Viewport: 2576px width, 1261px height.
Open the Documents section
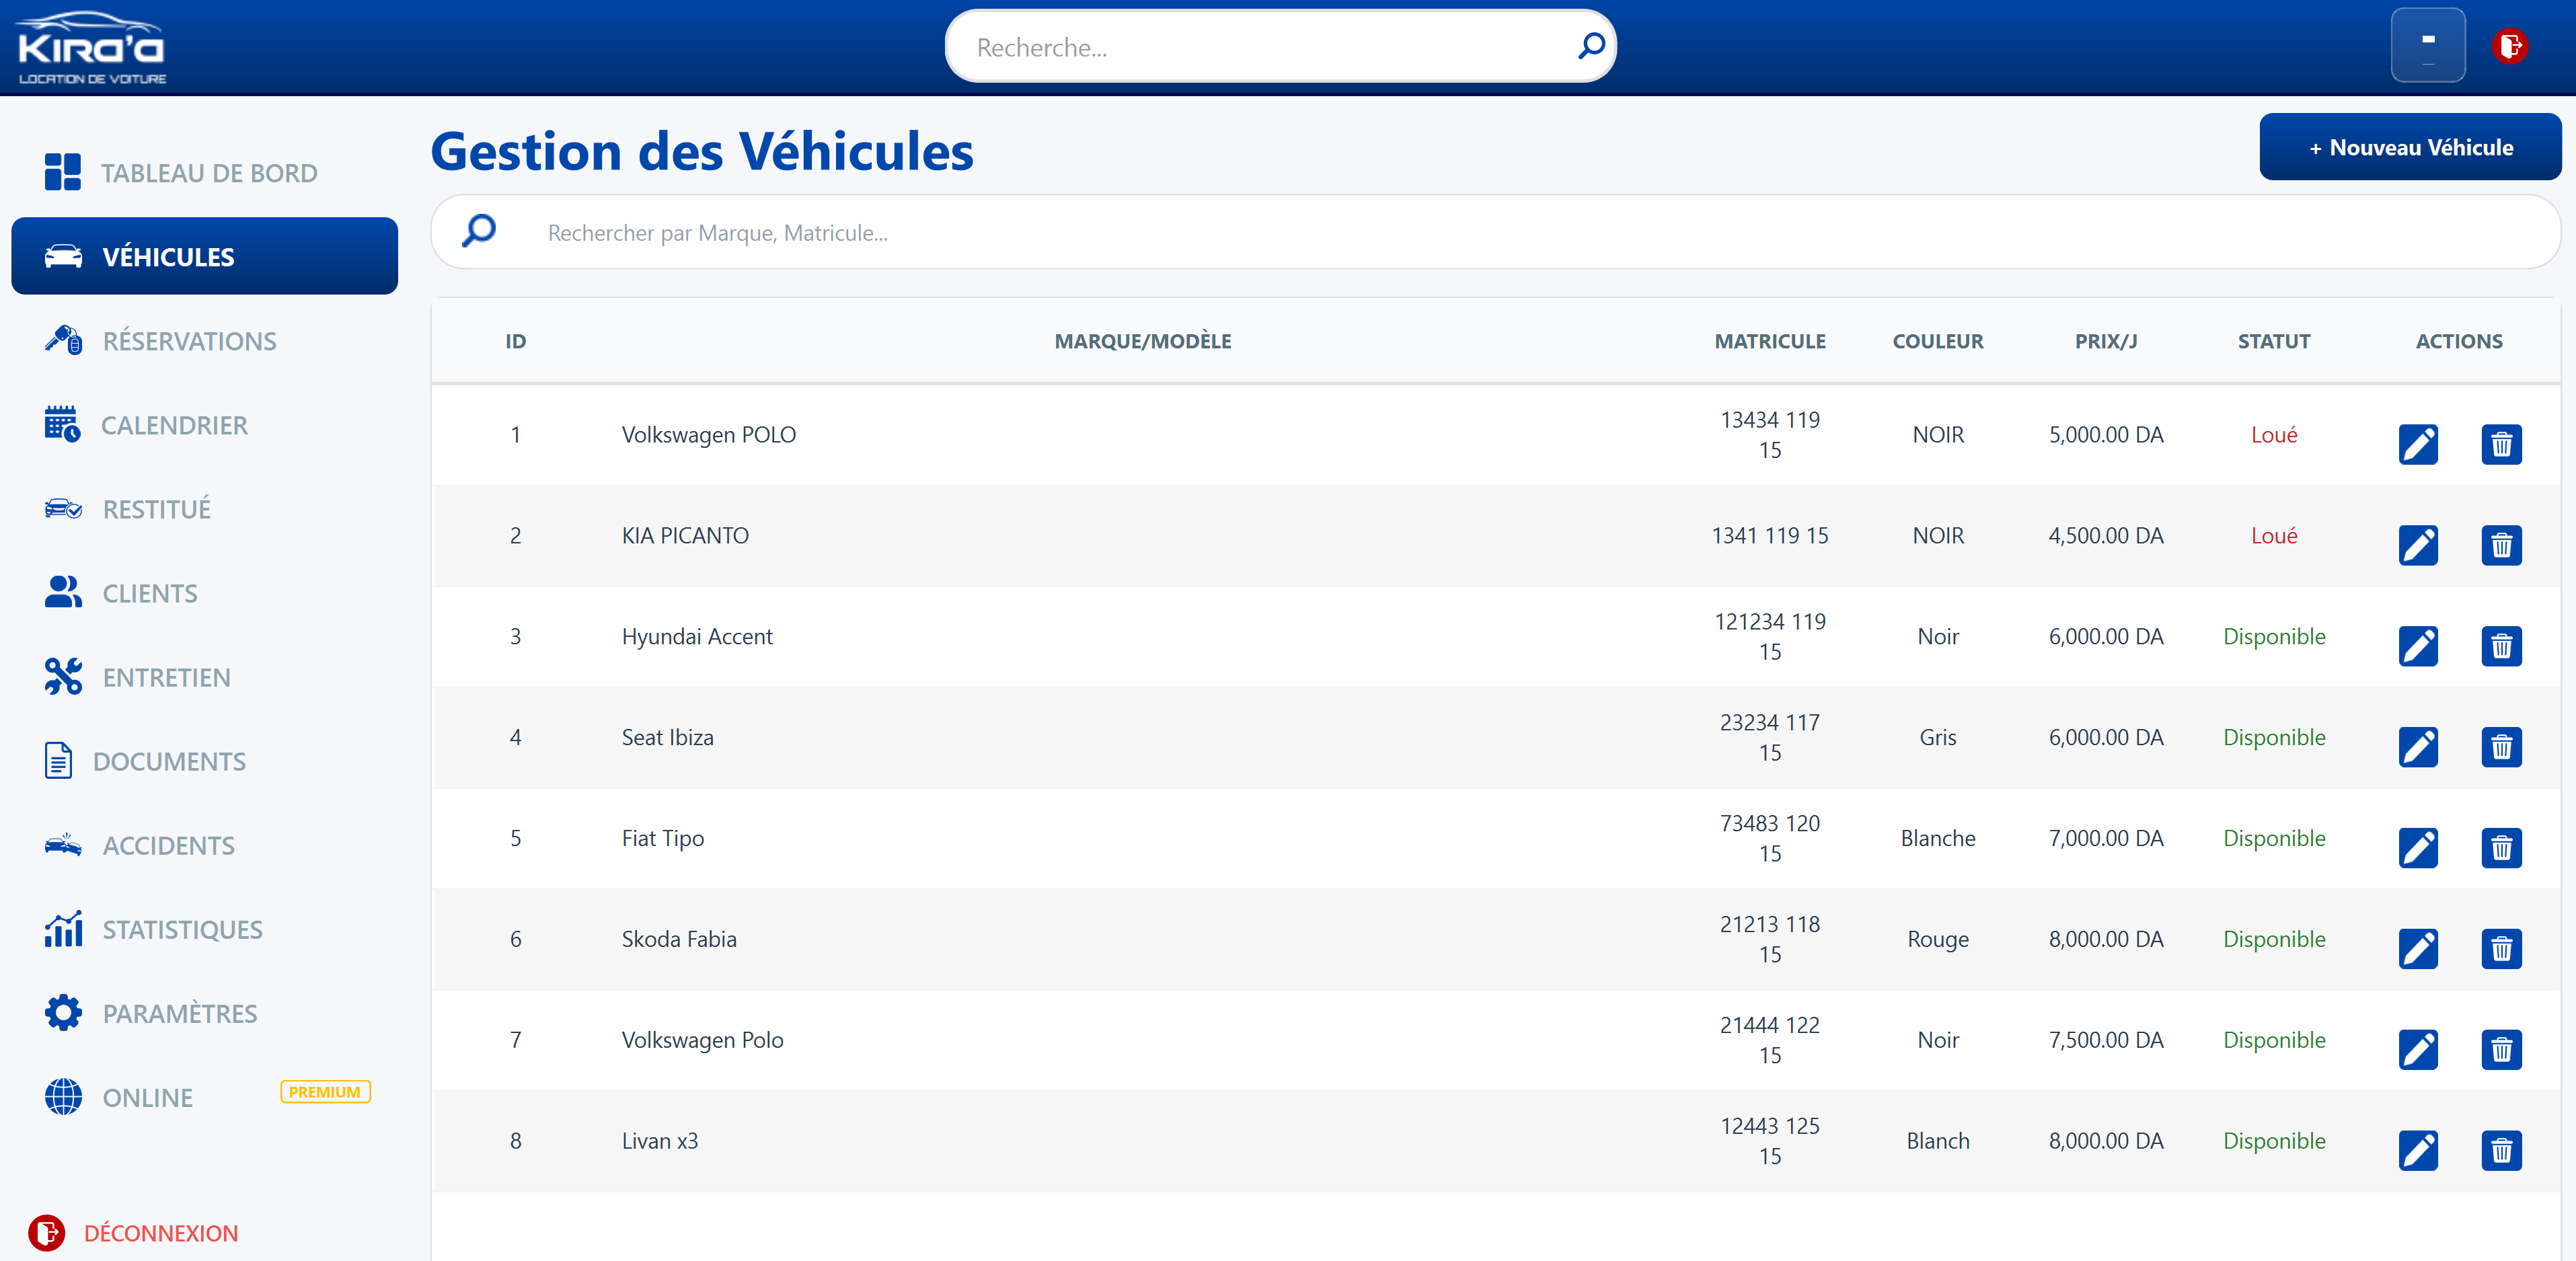[x=204, y=761]
